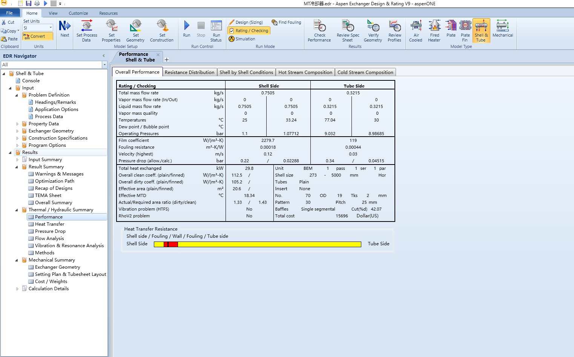Image resolution: width=574 pixels, height=357 pixels.
Task: Expand the Program Options node
Action: (17, 145)
